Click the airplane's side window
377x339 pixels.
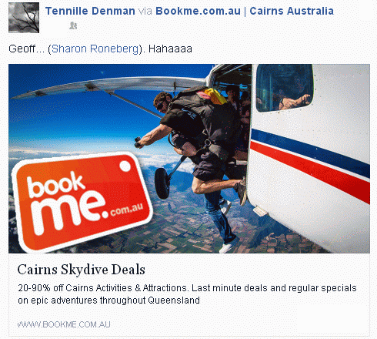(x=285, y=88)
